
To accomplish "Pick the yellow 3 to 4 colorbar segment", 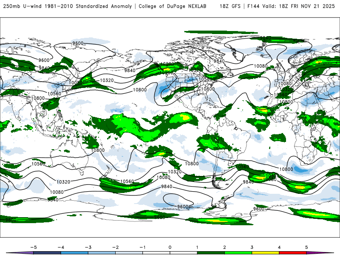I will 266,253.
